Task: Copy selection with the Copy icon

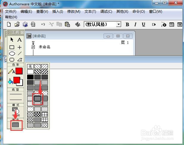Action: tap(59, 24)
